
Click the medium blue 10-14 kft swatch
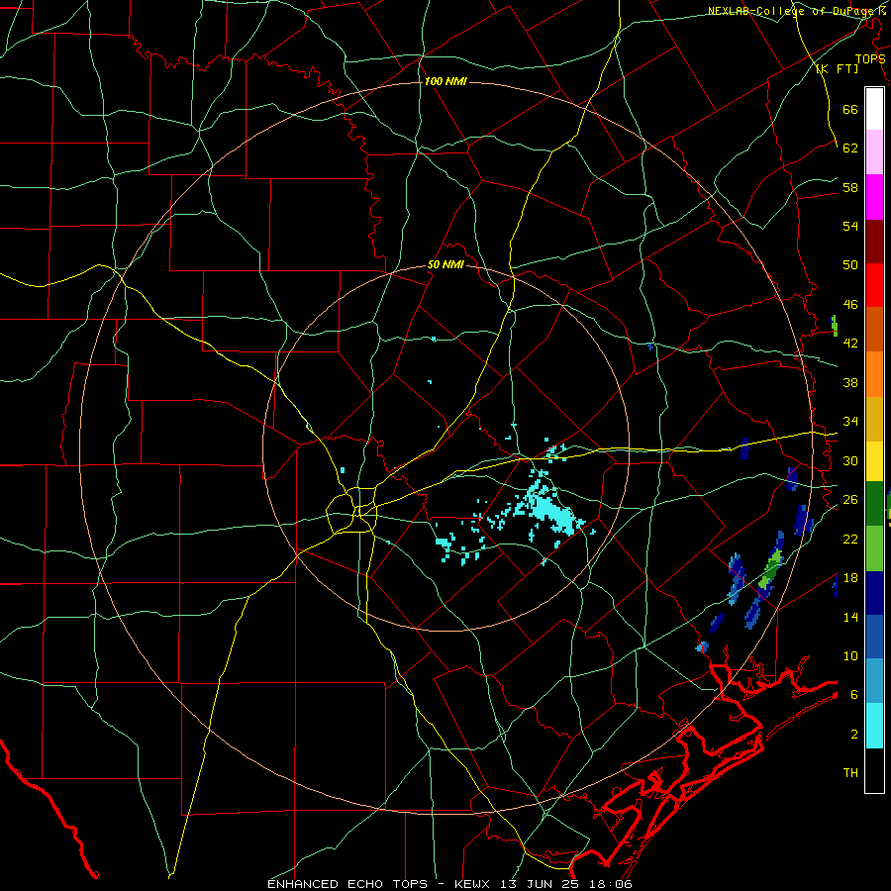coord(874,637)
